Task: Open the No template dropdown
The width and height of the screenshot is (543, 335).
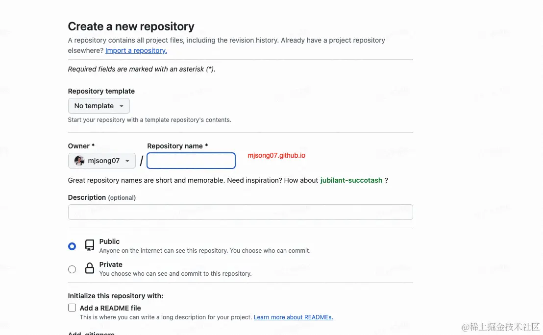Action: (99, 106)
